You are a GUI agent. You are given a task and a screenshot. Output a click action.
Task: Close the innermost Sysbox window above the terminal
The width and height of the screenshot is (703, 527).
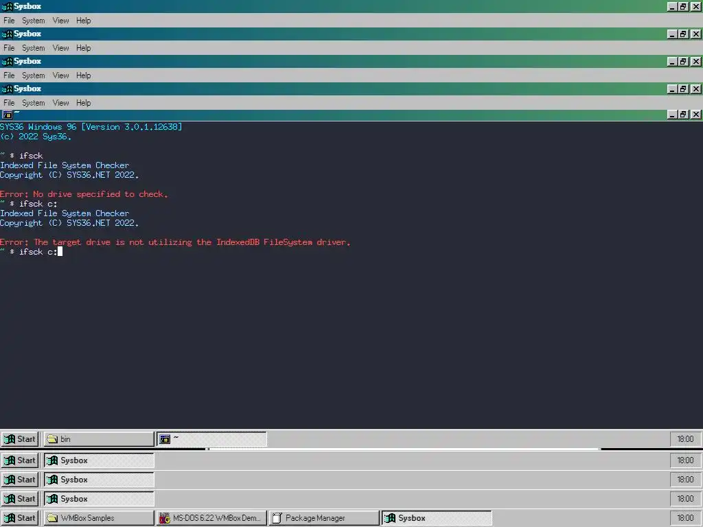click(x=695, y=89)
